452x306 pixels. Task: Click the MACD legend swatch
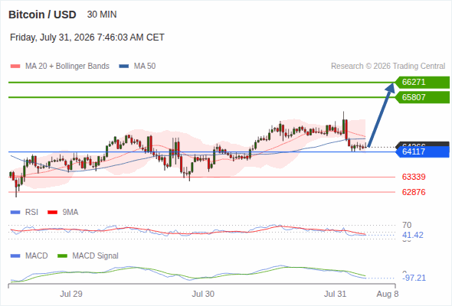[15, 256]
